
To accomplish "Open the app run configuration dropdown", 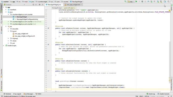I will (131, 2).
